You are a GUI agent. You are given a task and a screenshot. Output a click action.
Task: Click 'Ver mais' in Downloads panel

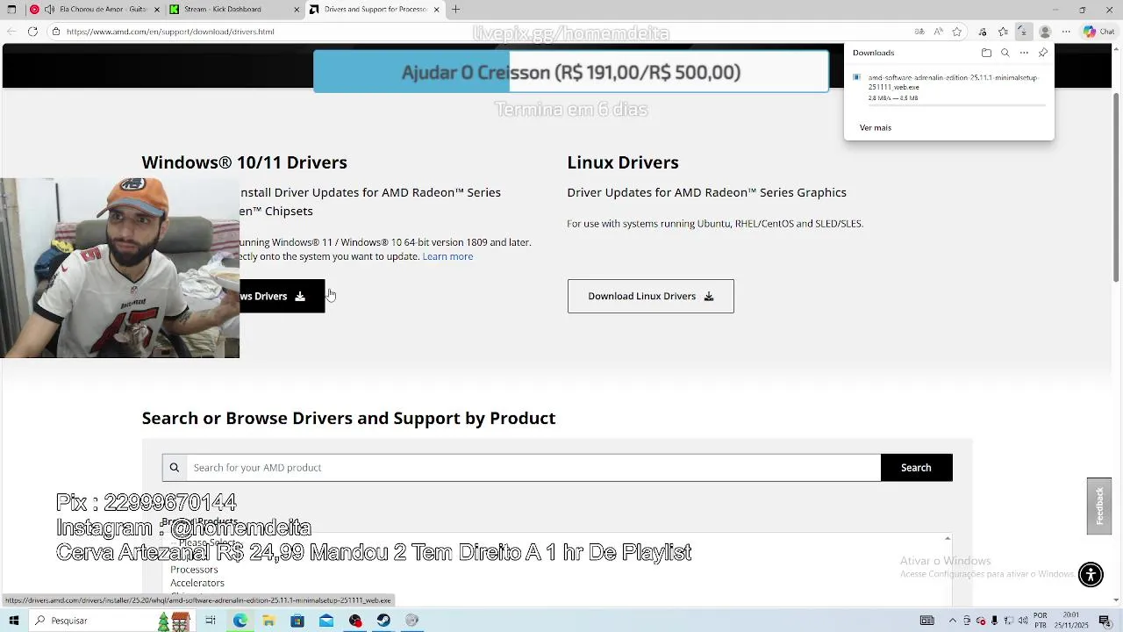click(876, 128)
